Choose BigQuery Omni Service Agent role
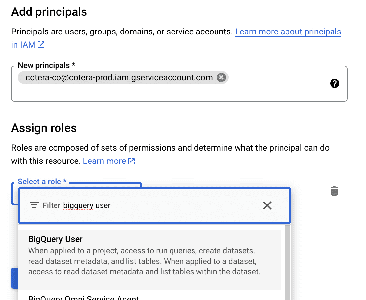Screen dimensions: 366x300 pyautogui.click(x=83, y=298)
